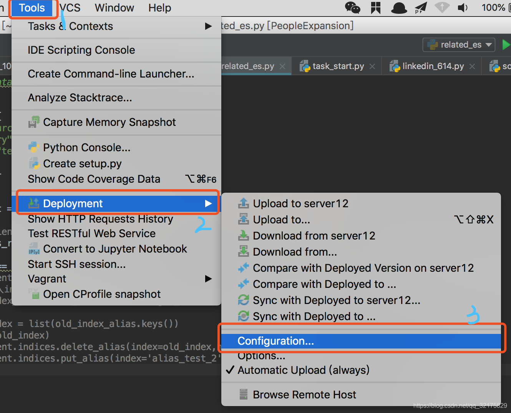Image resolution: width=511 pixels, height=413 pixels.
Task: Select IDE Scripting Console
Action: coord(116,50)
